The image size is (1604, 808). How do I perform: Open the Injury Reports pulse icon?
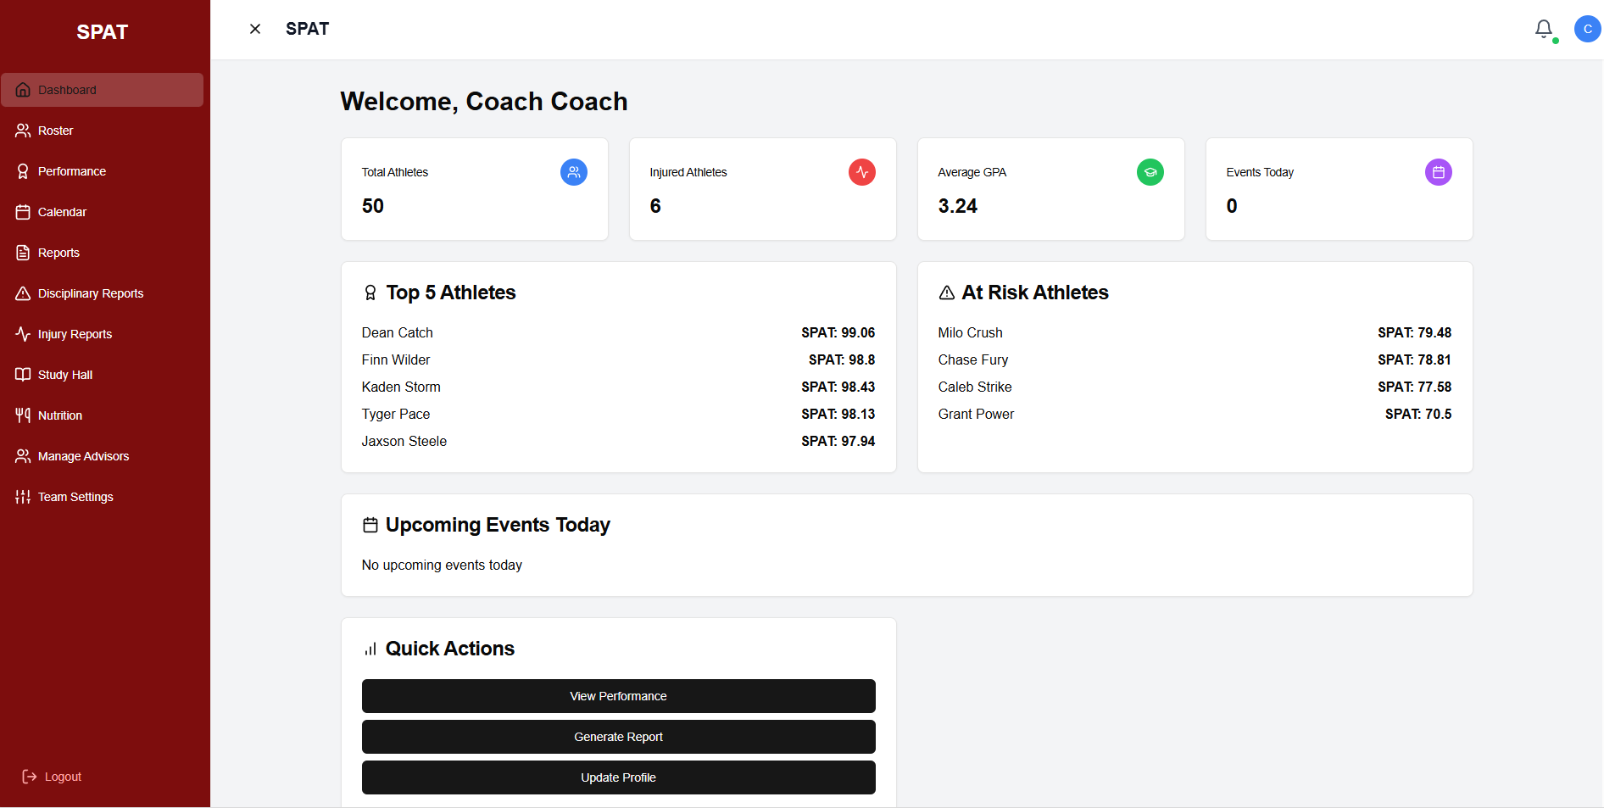click(x=23, y=334)
